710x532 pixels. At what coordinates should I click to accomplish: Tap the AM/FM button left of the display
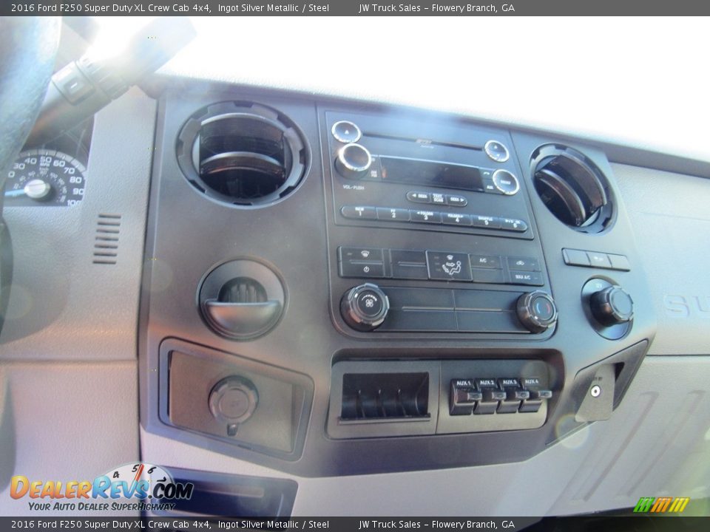coord(373,174)
